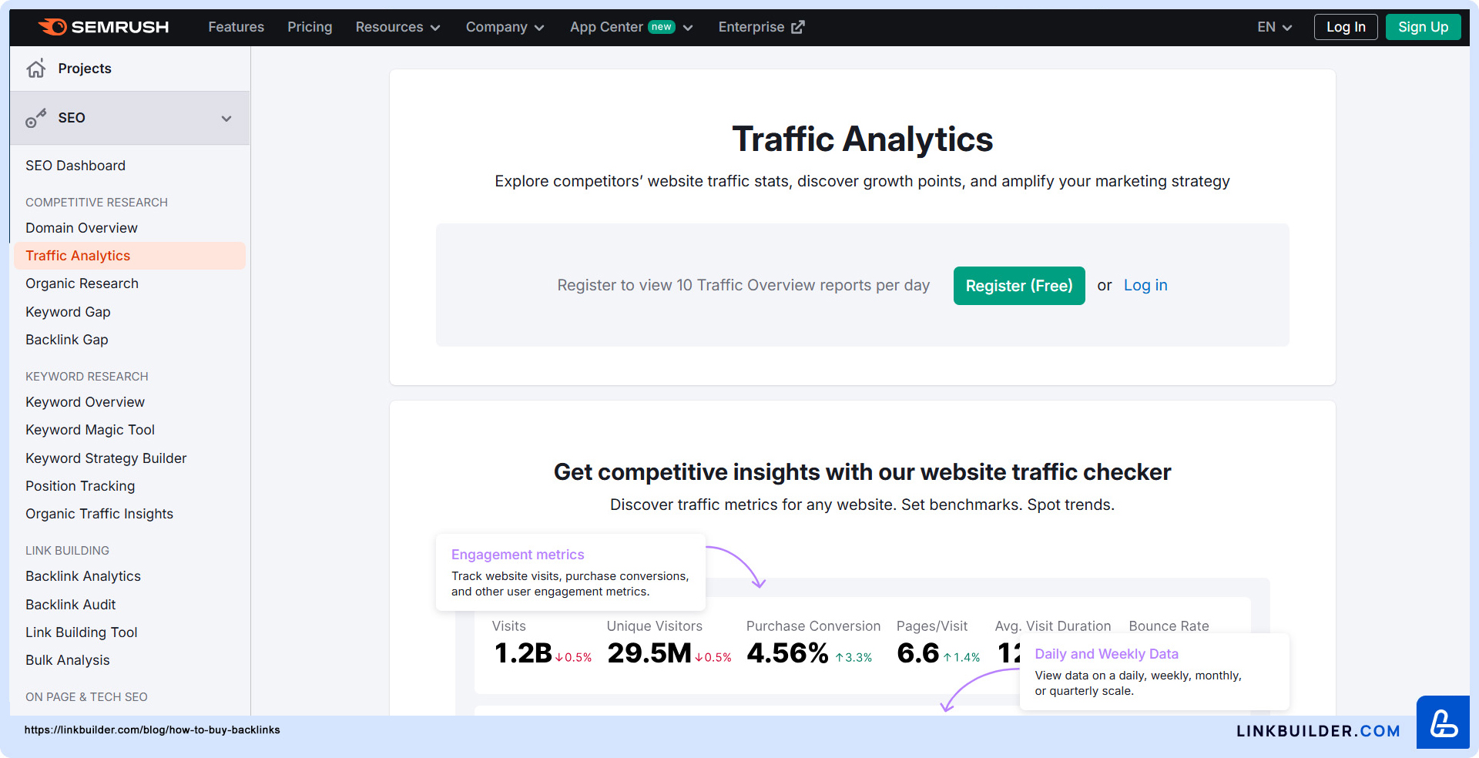Click the Log In button
Image resolution: width=1479 pixels, height=758 pixels.
1346,27
